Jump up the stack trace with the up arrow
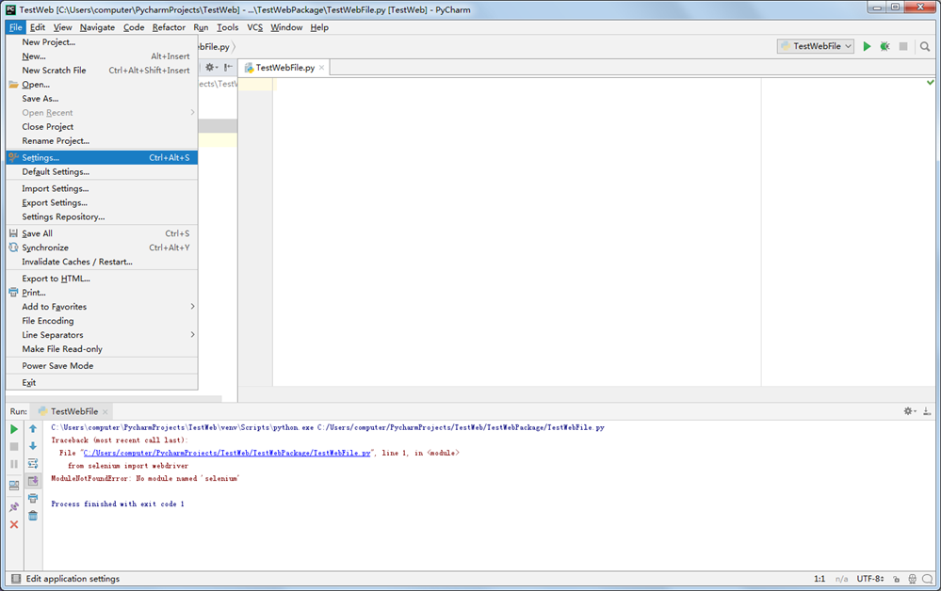This screenshot has height=591, width=941. [x=33, y=429]
